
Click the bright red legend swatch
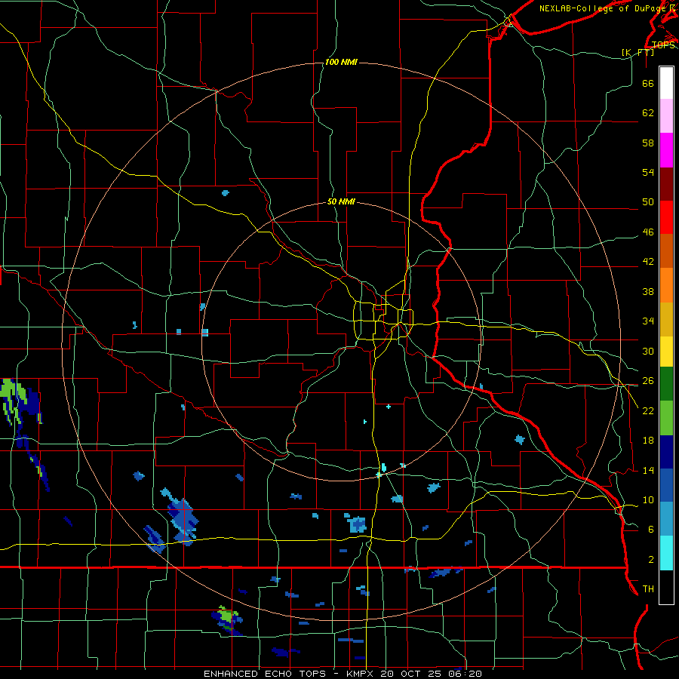[666, 217]
